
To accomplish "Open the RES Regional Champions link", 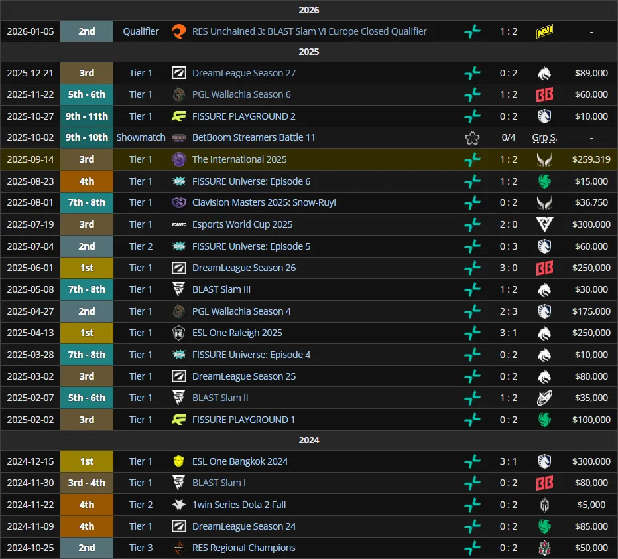I will (x=243, y=548).
